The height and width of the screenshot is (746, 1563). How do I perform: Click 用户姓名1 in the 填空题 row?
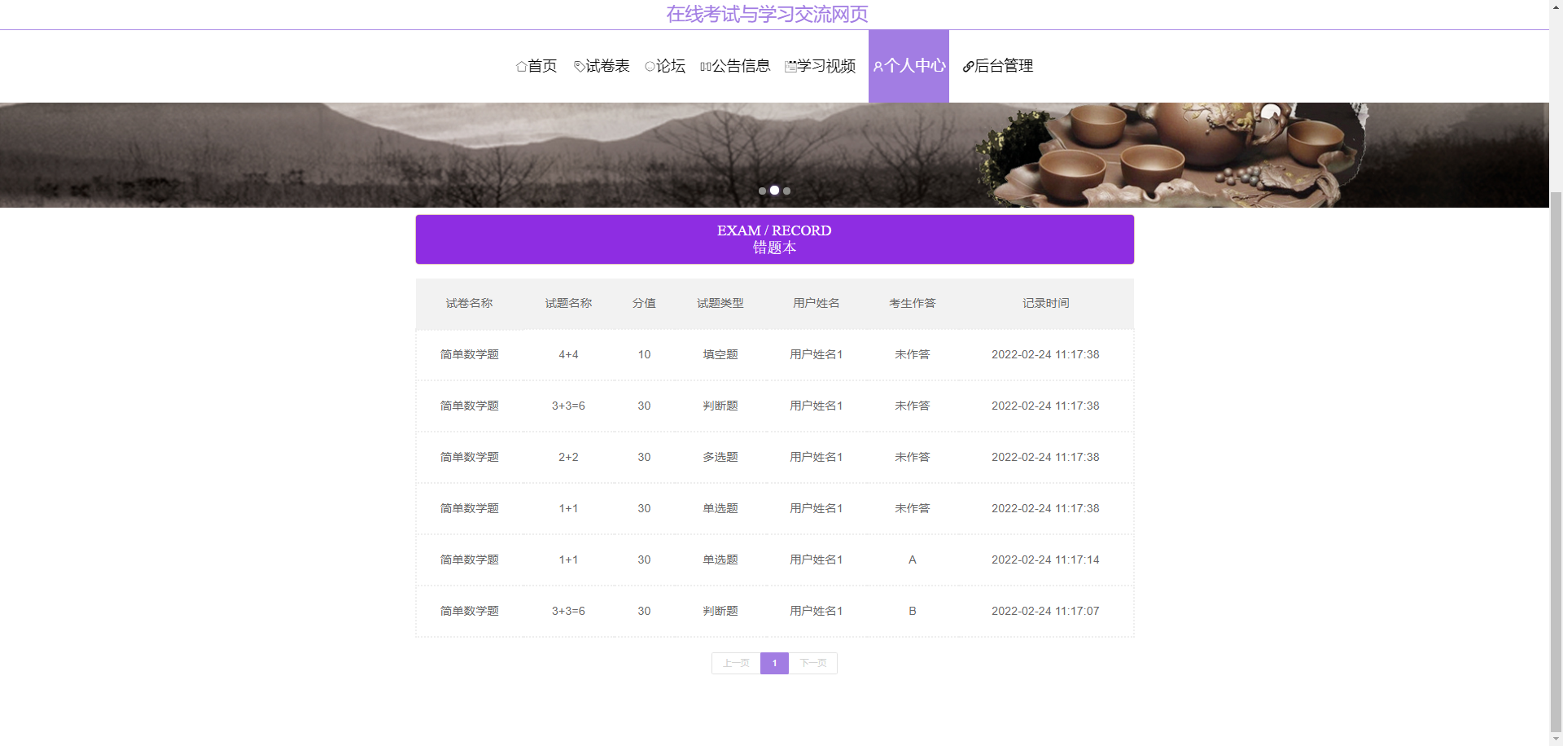[x=816, y=354]
